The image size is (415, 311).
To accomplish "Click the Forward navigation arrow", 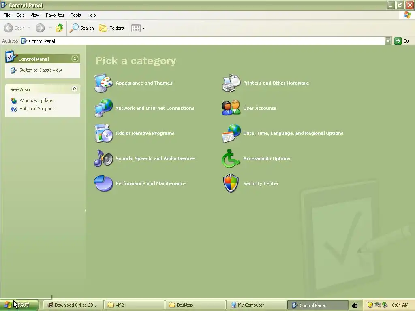I will pos(40,28).
